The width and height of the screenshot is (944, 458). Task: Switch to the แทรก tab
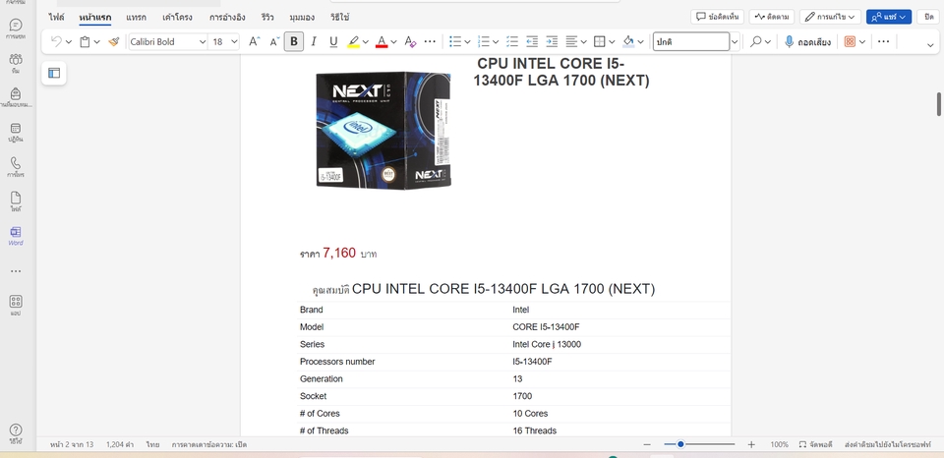pyautogui.click(x=136, y=17)
